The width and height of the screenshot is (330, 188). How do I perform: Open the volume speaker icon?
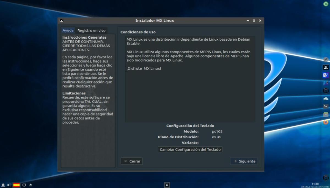pyautogui.click(x=9, y=185)
